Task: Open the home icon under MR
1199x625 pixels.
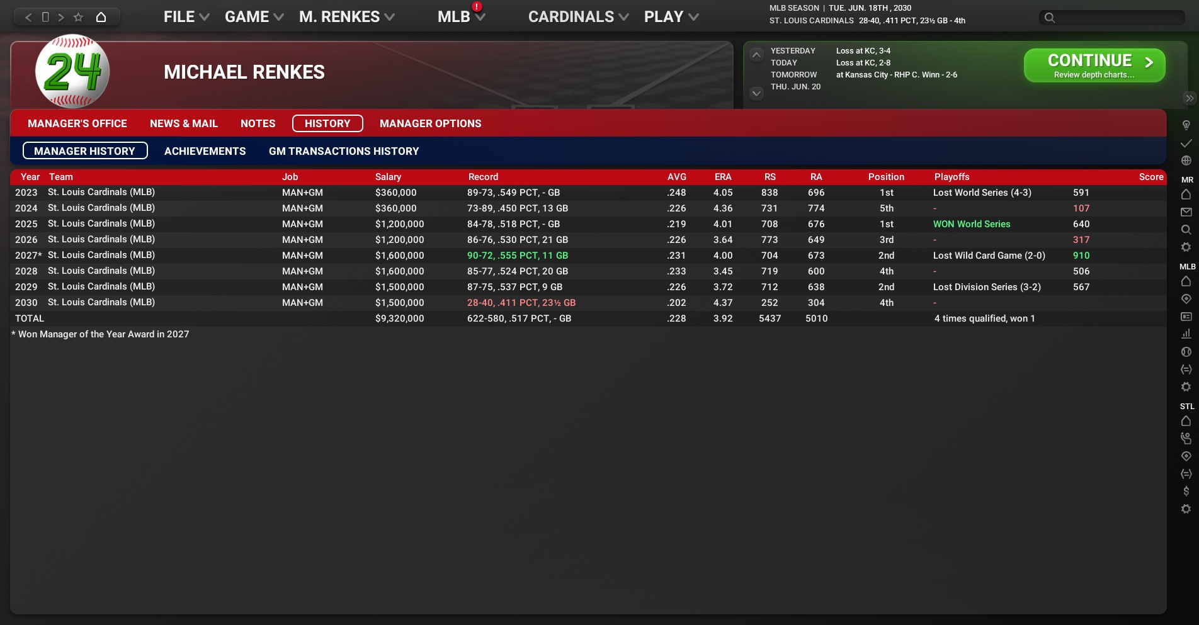Action: pyautogui.click(x=1186, y=194)
